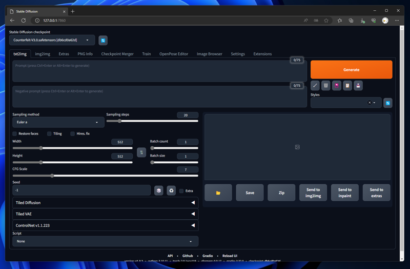This screenshot has width=410, height=269.
Task: Reuse last seed recycle icon
Action: [171, 190]
